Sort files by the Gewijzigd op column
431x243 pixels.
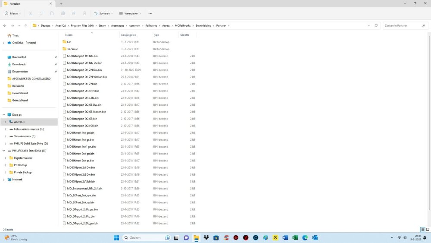[129, 35]
